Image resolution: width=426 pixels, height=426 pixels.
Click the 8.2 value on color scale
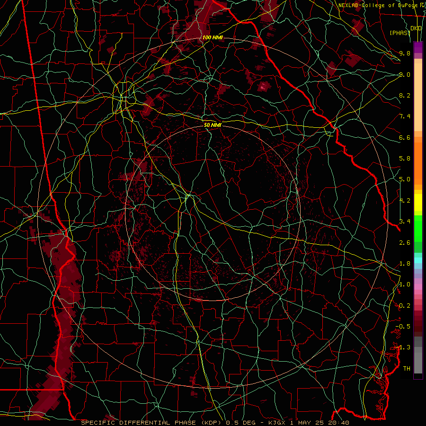click(405, 95)
